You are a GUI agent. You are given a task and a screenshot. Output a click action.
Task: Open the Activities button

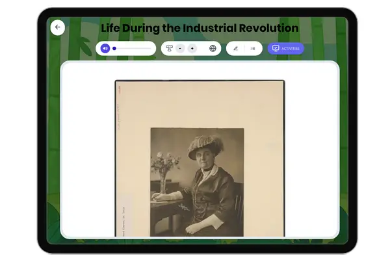[286, 48]
